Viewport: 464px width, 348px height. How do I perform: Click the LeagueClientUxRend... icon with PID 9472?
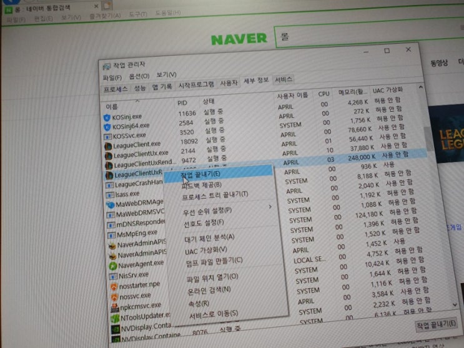pos(109,166)
